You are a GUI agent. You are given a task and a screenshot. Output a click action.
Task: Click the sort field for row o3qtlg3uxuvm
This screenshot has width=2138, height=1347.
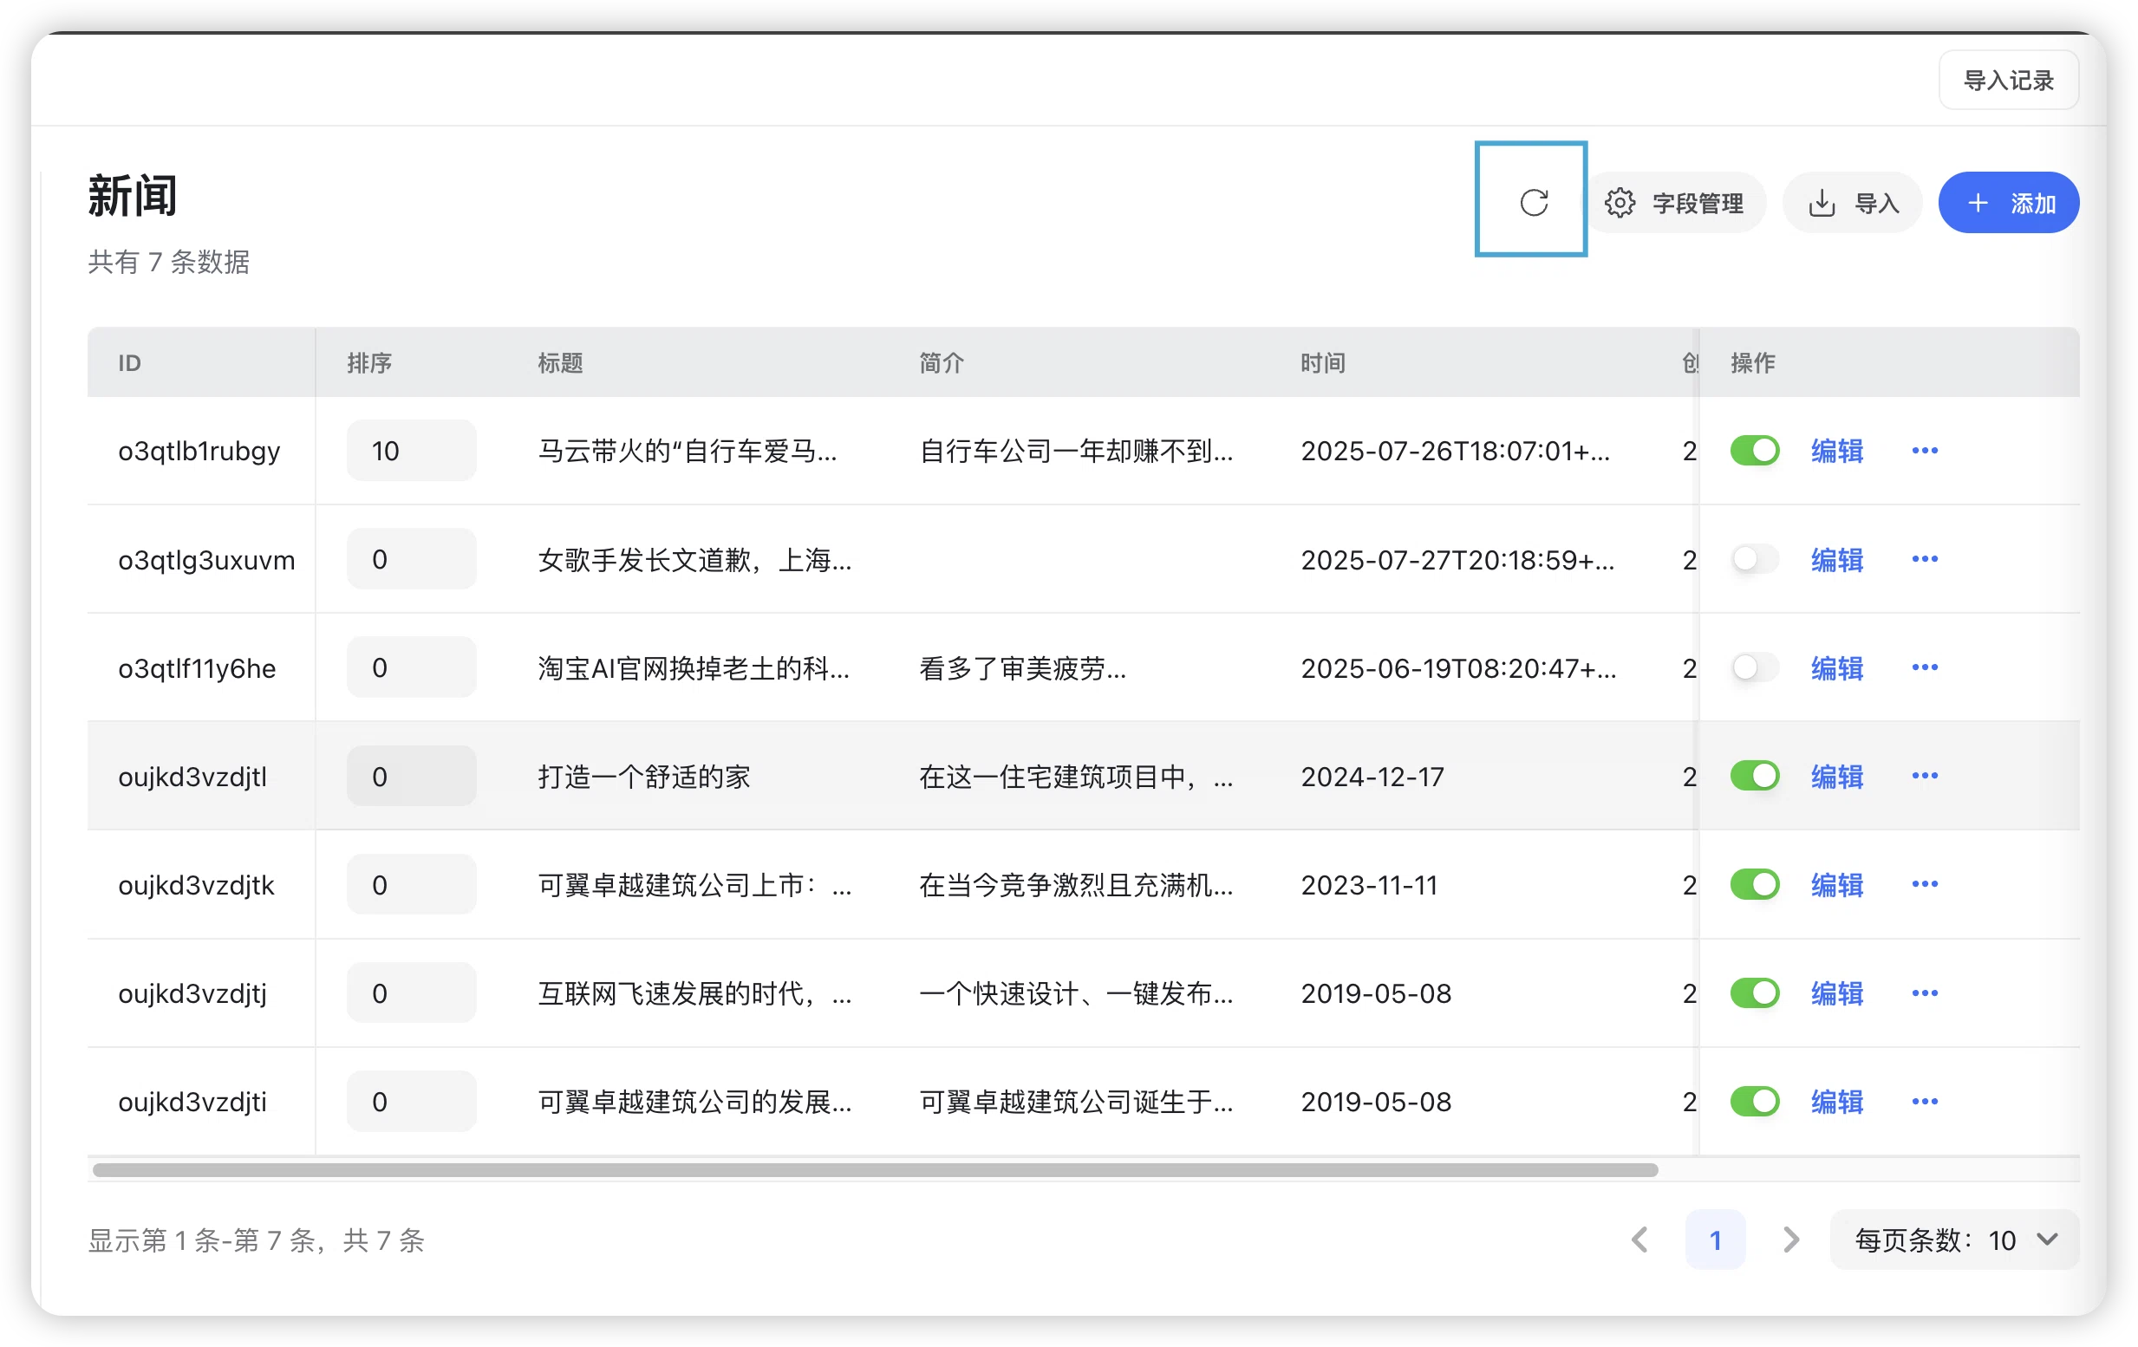[x=411, y=559]
